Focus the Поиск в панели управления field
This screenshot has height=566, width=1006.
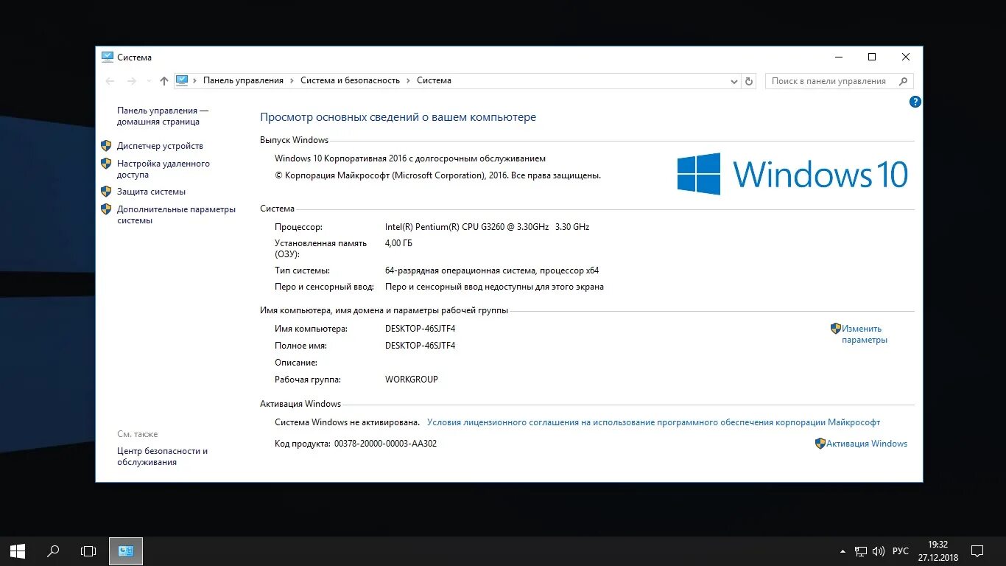coord(839,81)
